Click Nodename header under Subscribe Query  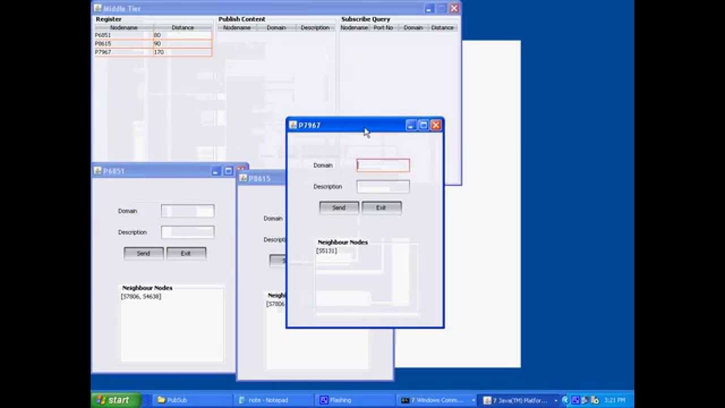[x=354, y=28]
